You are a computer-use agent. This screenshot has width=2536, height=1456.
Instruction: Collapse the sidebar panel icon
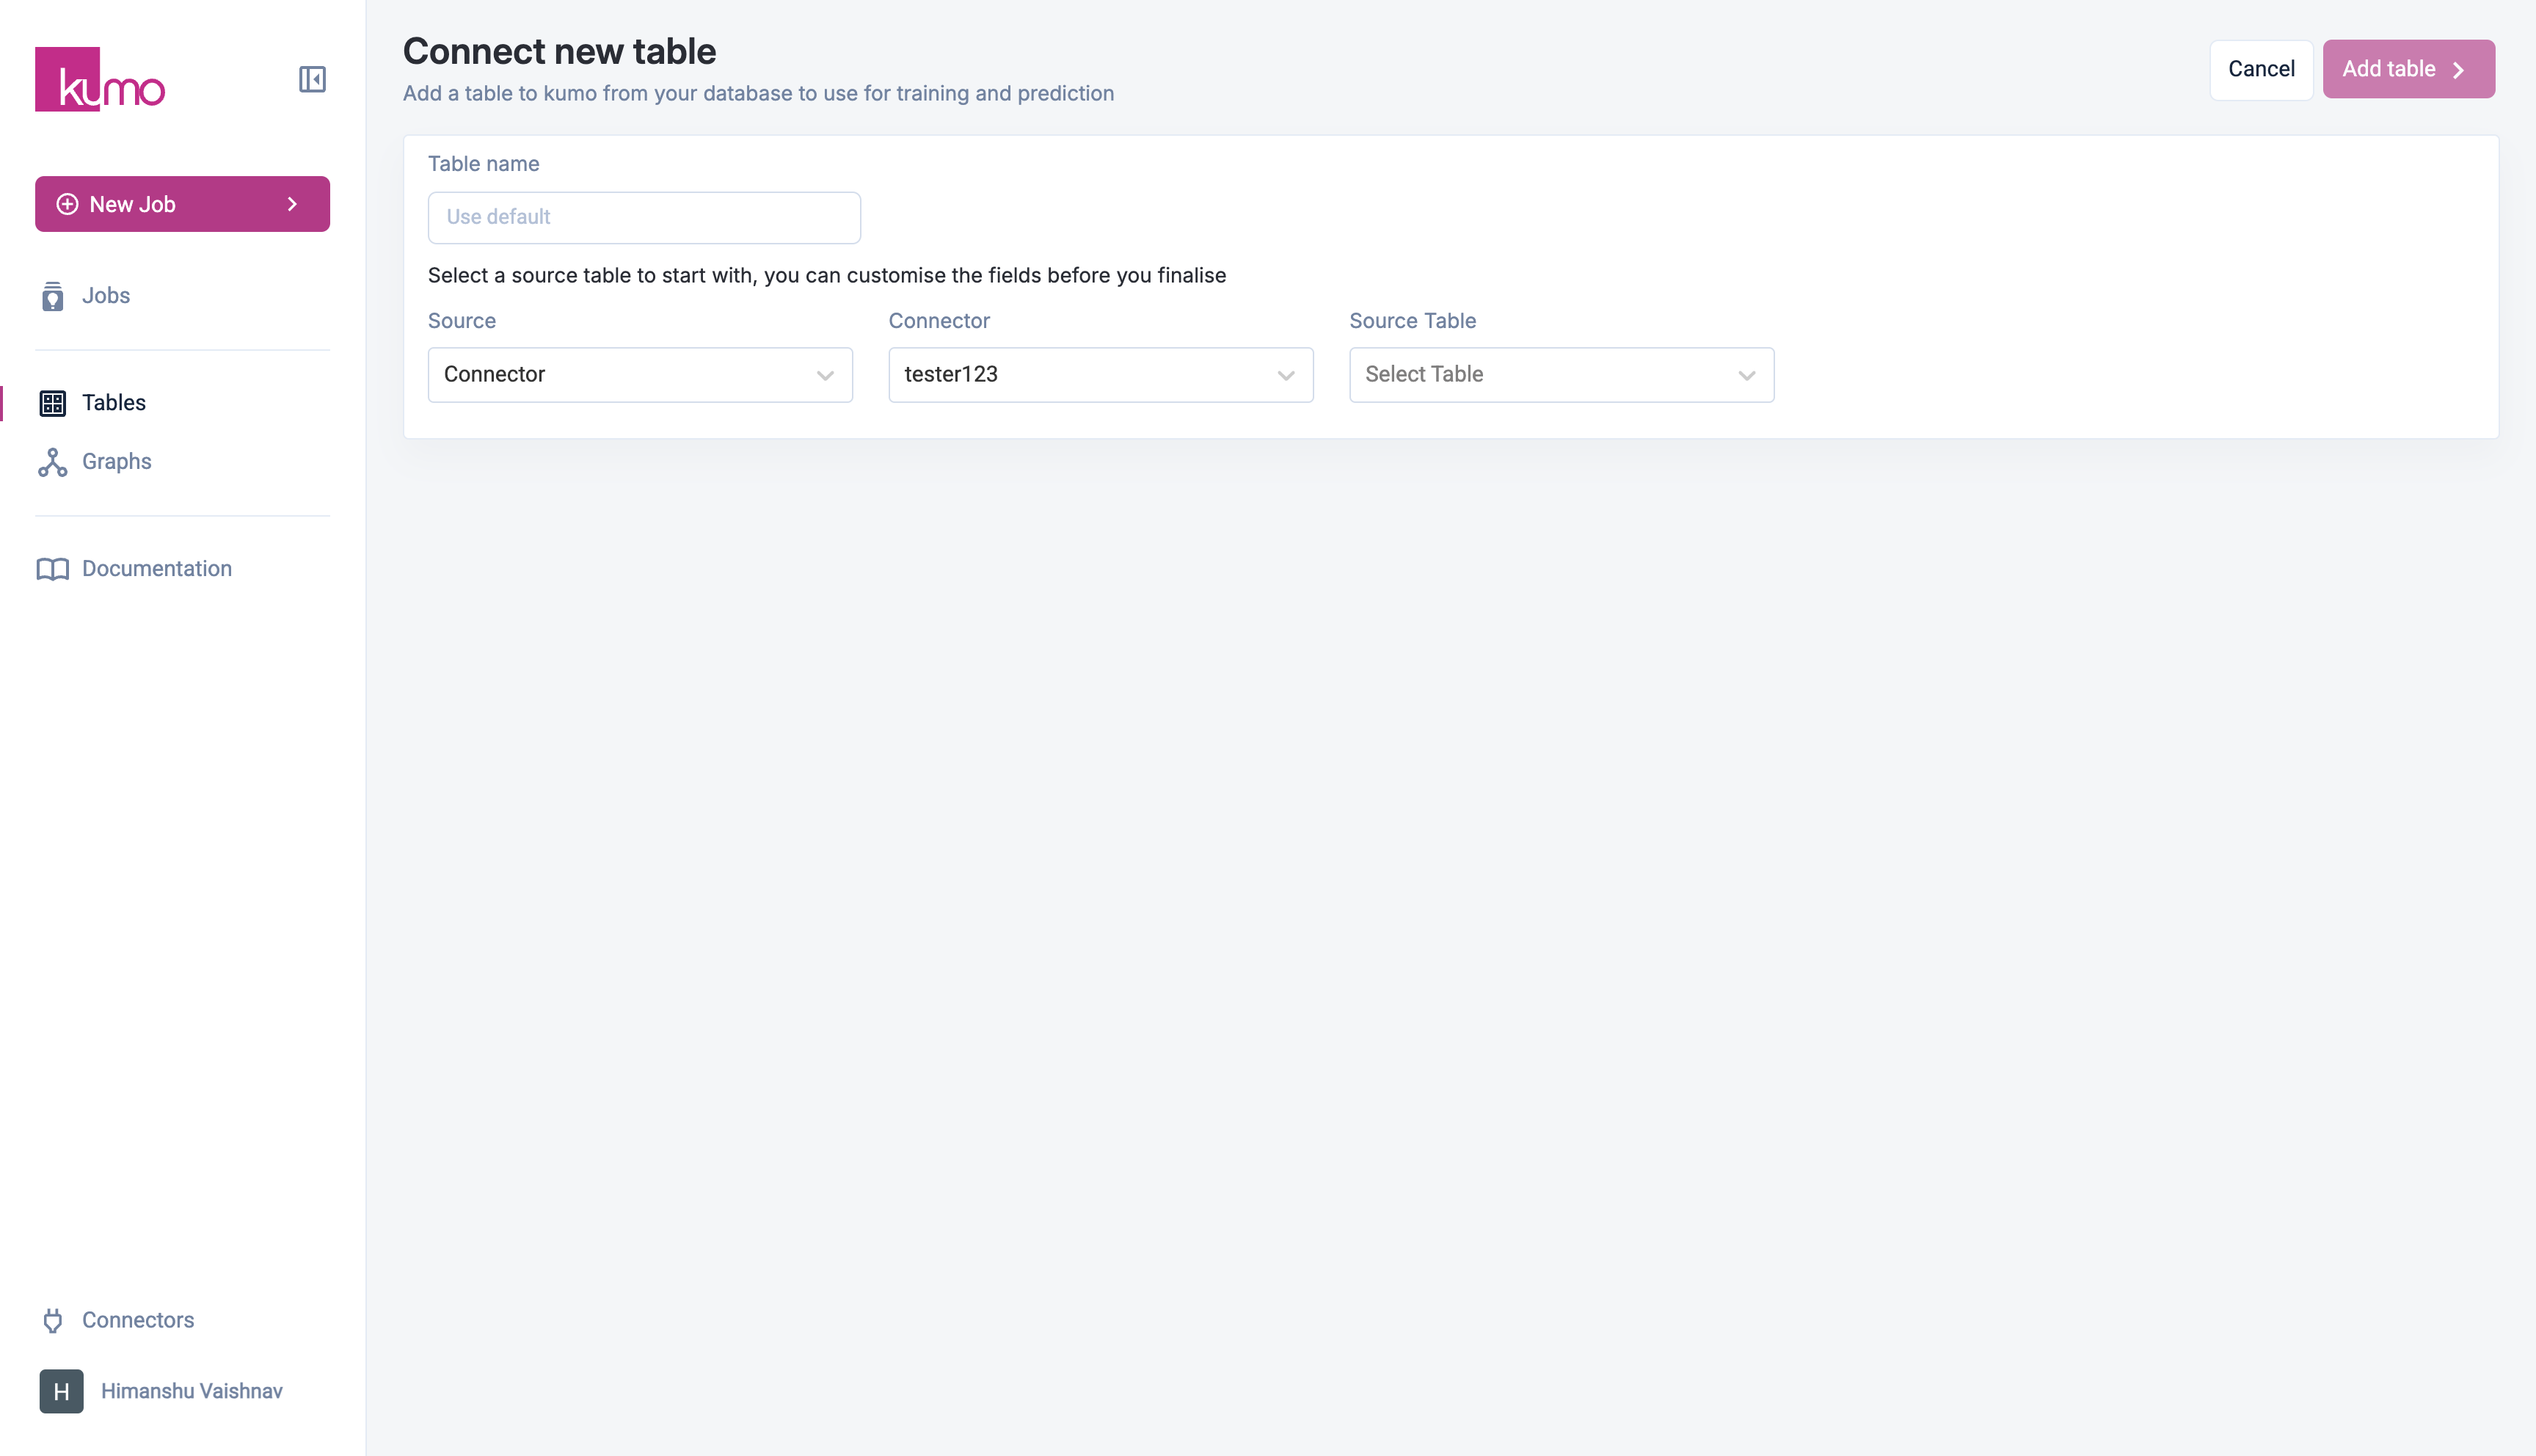(312, 79)
